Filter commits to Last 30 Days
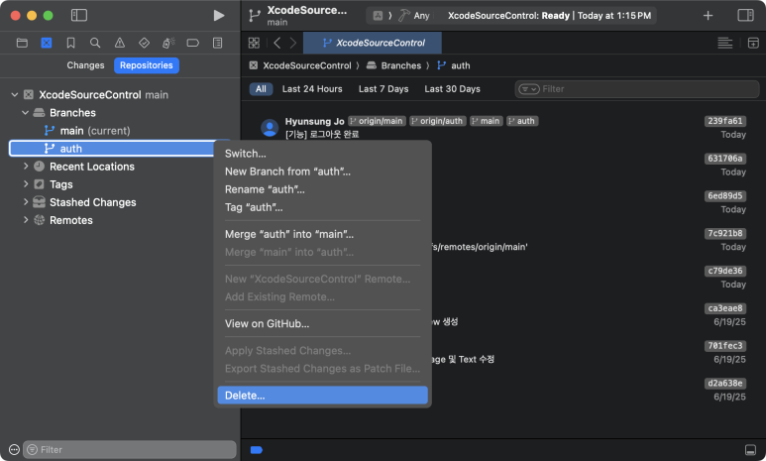Viewport: 766px width, 461px height. click(x=453, y=89)
